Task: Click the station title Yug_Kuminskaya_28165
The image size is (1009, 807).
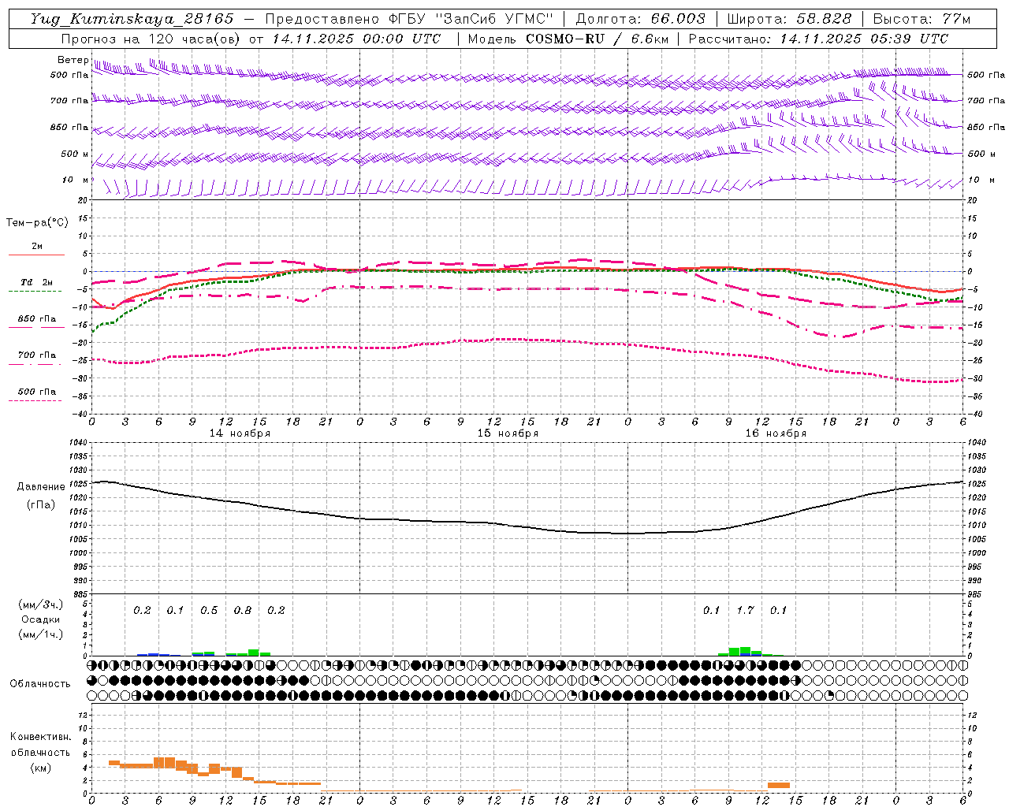Action: [132, 19]
